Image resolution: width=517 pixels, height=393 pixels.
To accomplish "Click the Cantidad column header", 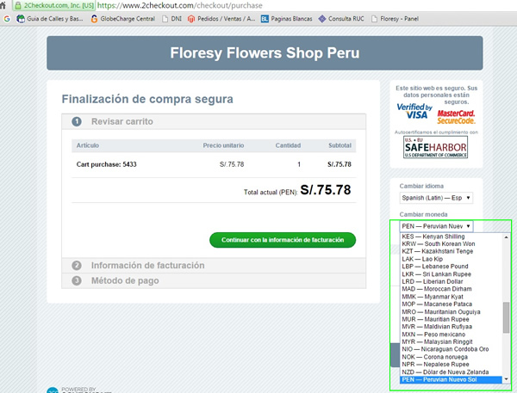I will coord(288,145).
